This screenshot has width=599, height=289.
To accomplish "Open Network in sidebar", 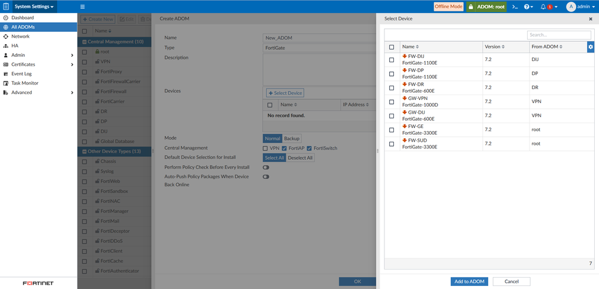I will [38, 36].
